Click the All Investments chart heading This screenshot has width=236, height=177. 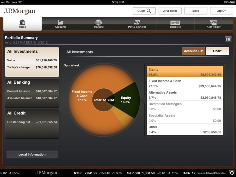[x=80, y=52]
